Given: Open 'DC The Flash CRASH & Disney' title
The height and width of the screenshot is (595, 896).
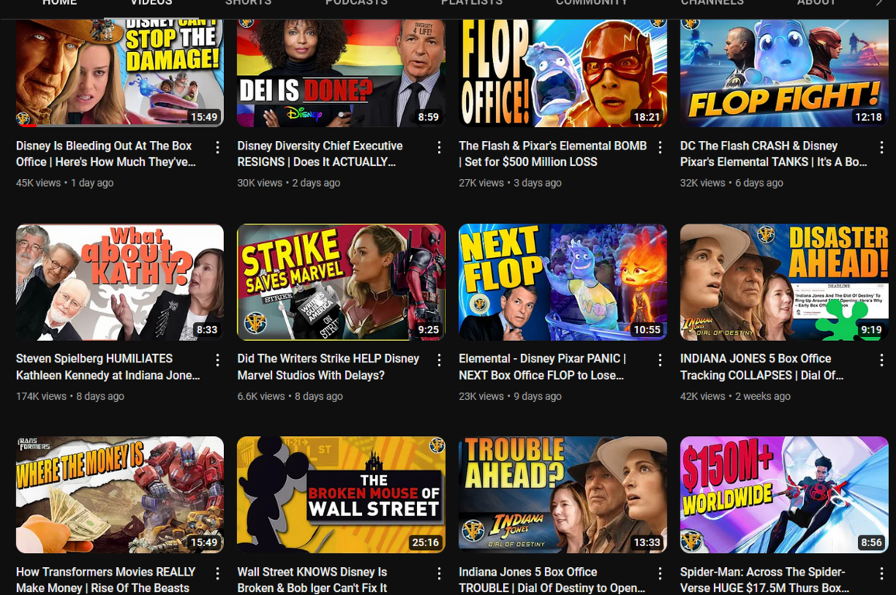Looking at the screenshot, I should point(773,153).
